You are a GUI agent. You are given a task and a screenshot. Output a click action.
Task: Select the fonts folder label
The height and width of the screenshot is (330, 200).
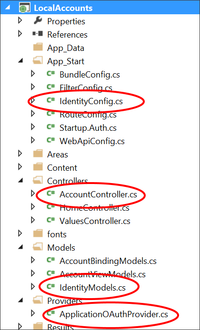[57, 234]
